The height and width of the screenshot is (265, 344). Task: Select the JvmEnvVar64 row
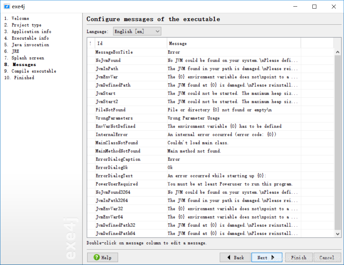coord(211,217)
